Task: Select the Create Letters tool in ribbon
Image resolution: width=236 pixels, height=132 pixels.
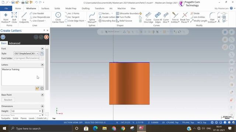Action: (107, 17)
